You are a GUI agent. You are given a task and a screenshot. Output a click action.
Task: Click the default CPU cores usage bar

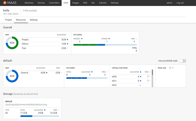point(87,78)
